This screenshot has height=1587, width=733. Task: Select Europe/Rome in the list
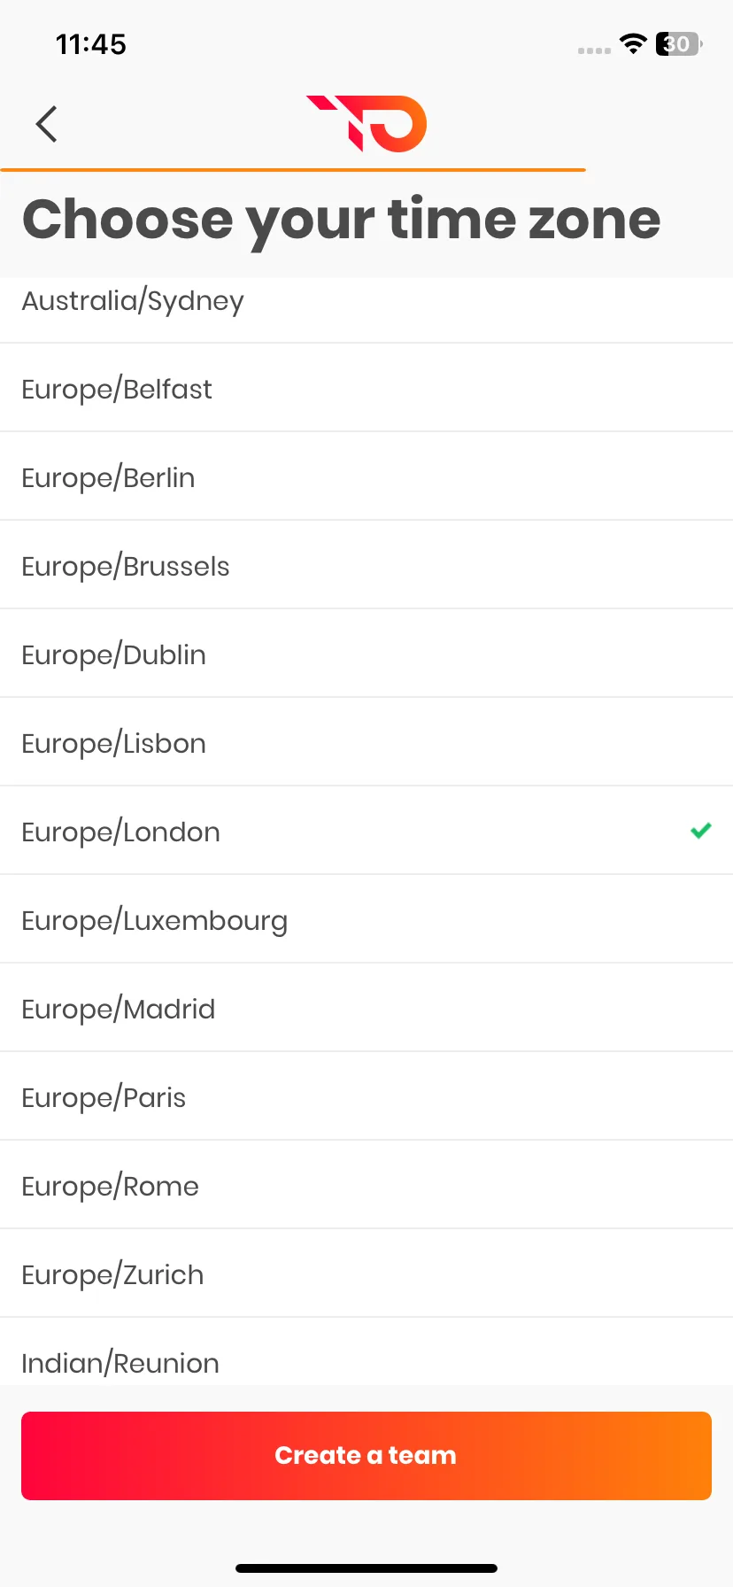[366, 1185]
